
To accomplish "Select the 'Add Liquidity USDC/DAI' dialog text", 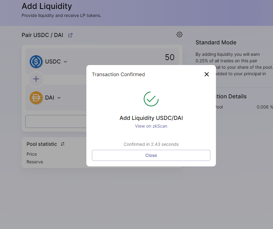I will tap(151, 118).
